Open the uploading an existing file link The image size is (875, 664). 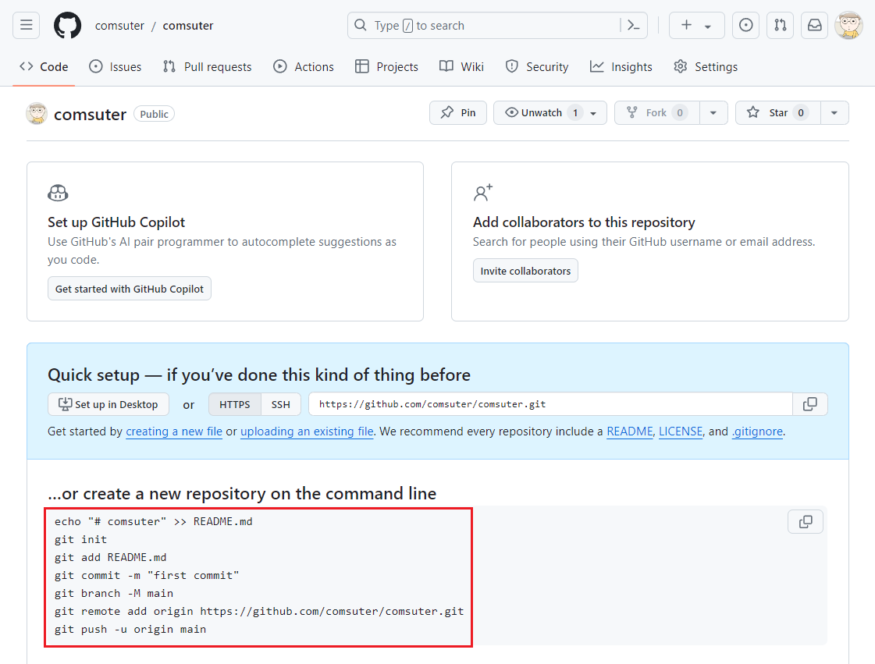(307, 431)
